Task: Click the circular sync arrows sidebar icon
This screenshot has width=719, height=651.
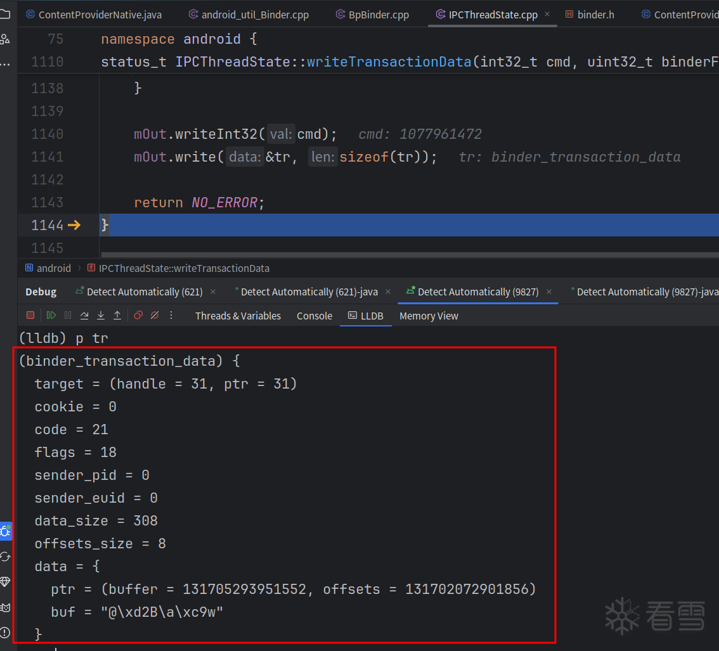Action: click(x=6, y=557)
